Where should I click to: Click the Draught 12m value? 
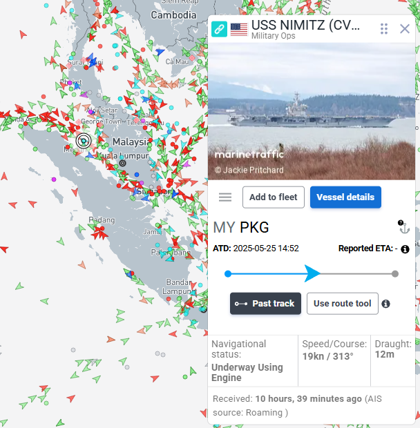click(385, 354)
